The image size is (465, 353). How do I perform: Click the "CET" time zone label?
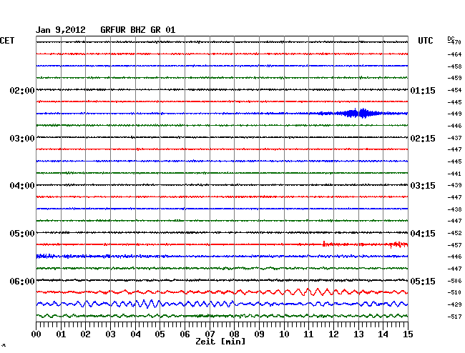pos(7,41)
